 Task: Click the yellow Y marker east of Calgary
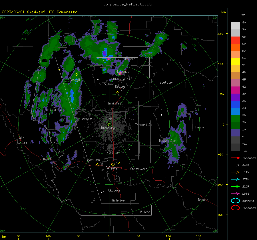(119, 163)
